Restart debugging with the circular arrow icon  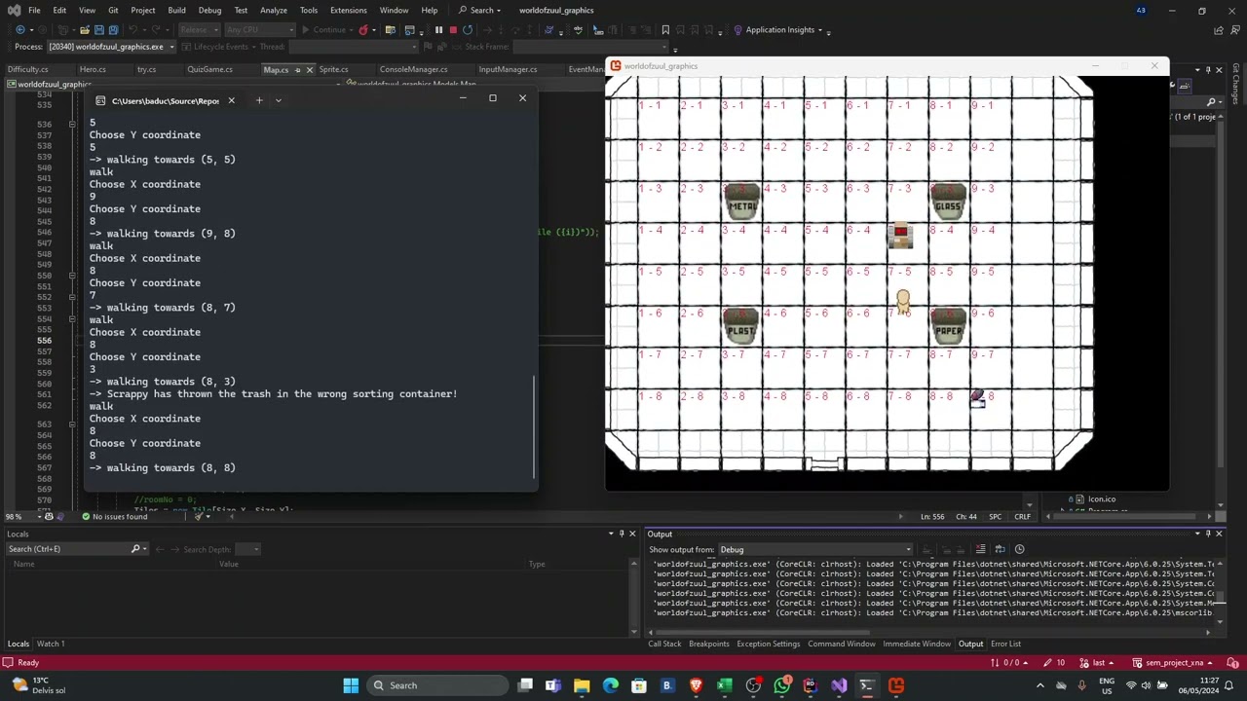point(468,30)
